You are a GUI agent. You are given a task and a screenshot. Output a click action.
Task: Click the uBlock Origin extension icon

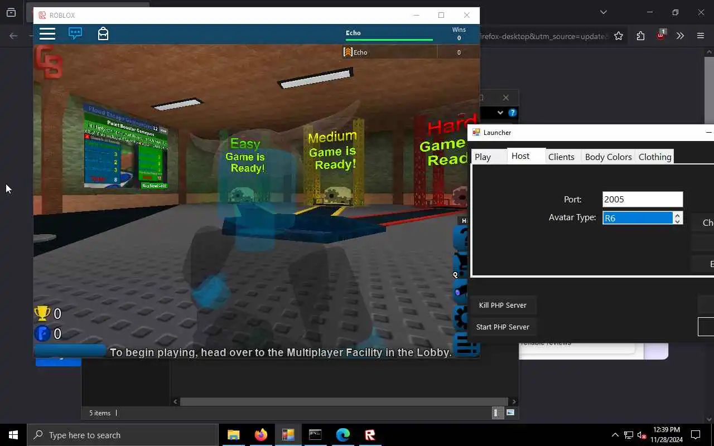click(x=660, y=35)
